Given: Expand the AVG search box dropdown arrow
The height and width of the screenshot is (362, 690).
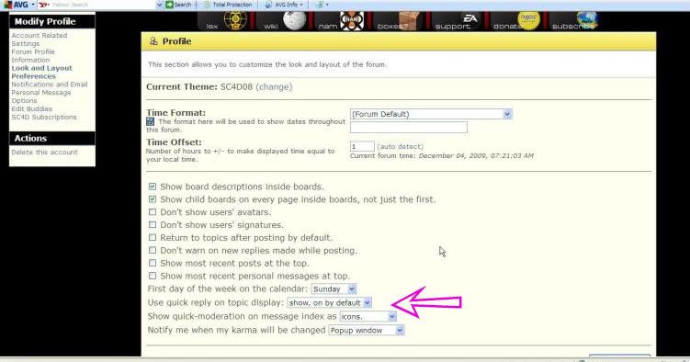Looking at the screenshot, I should coord(159,5).
